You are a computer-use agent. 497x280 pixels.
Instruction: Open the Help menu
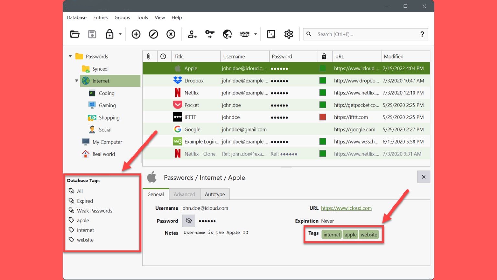tap(177, 17)
